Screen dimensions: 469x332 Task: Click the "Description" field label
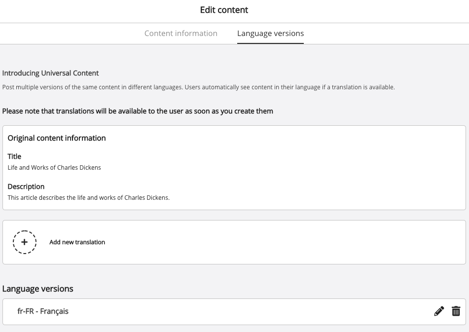(x=26, y=186)
